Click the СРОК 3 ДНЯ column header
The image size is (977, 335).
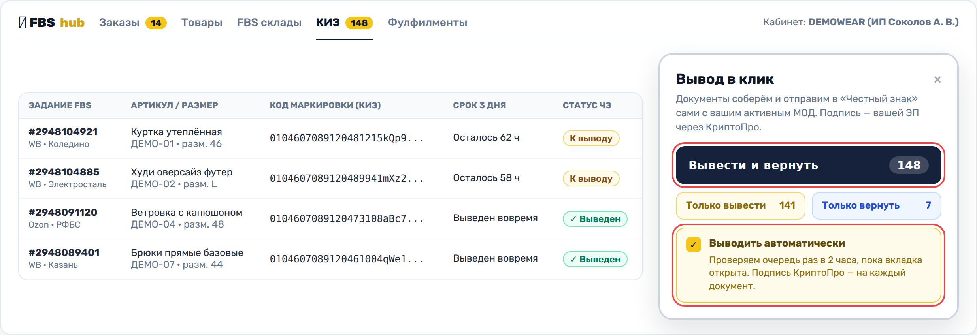tap(479, 105)
